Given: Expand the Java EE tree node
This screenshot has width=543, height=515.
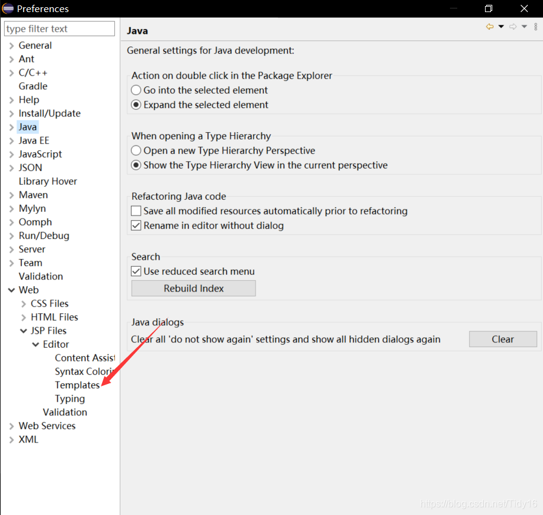Looking at the screenshot, I should [x=11, y=141].
